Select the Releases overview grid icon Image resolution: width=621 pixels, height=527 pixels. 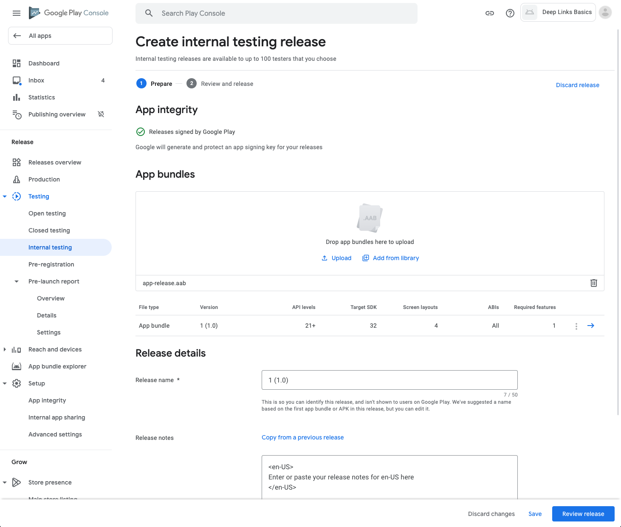(x=17, y=162)
